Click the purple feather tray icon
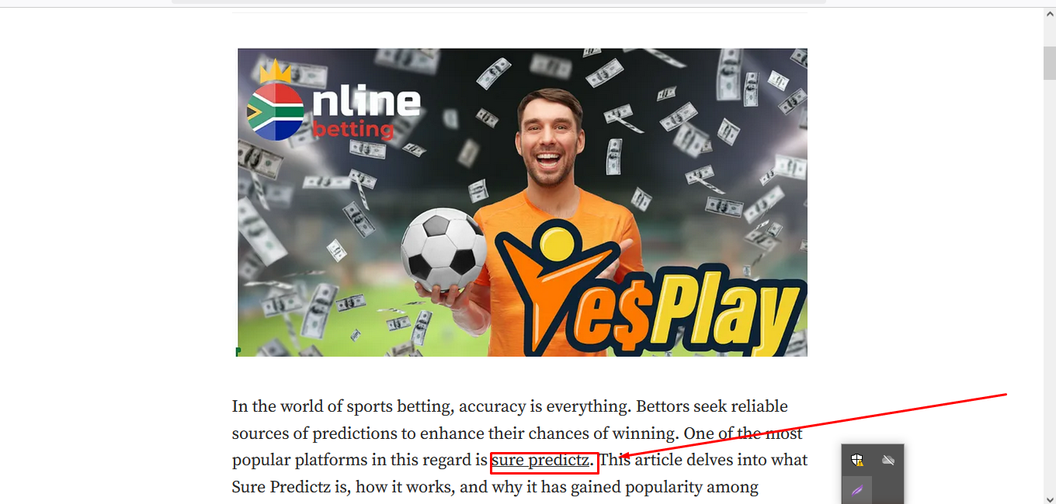 (x=857, y=490)
